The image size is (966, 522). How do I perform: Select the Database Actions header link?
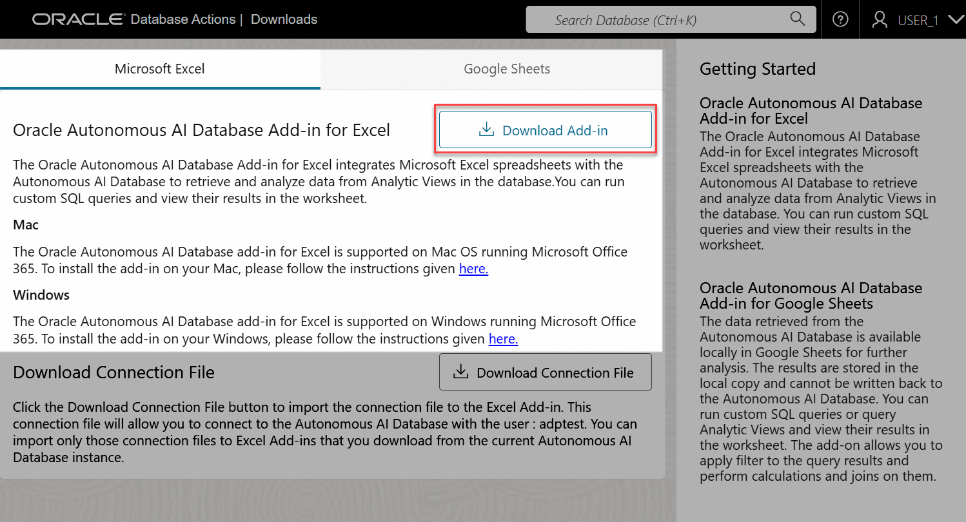(x=182, y=19)
